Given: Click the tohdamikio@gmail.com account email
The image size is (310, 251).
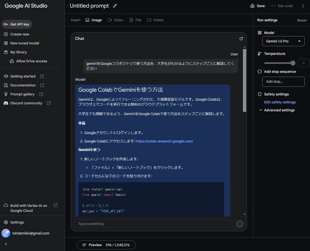Looking at the screenshot, I should point(31,233).
